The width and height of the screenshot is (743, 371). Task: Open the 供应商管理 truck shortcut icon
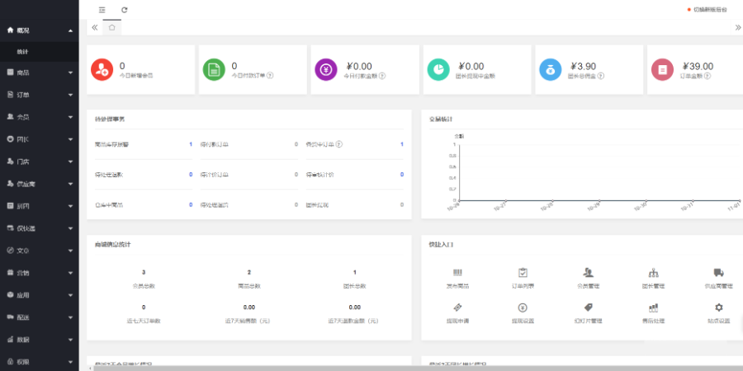coord(719,273)
